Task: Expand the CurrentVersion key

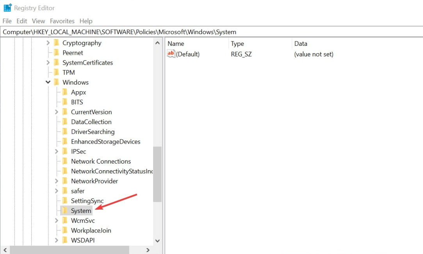Action: click(x=56, y=112)
